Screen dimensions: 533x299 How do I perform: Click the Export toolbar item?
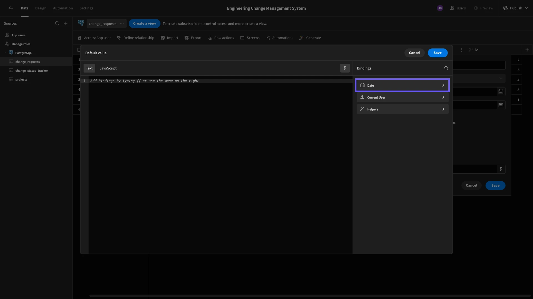tap(193, 38)
